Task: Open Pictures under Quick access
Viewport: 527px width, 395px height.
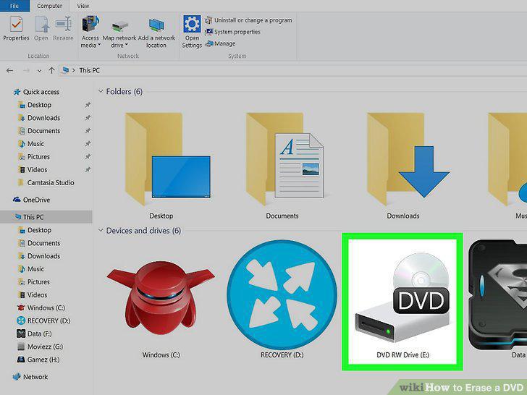Action: [x=33, y=156]
